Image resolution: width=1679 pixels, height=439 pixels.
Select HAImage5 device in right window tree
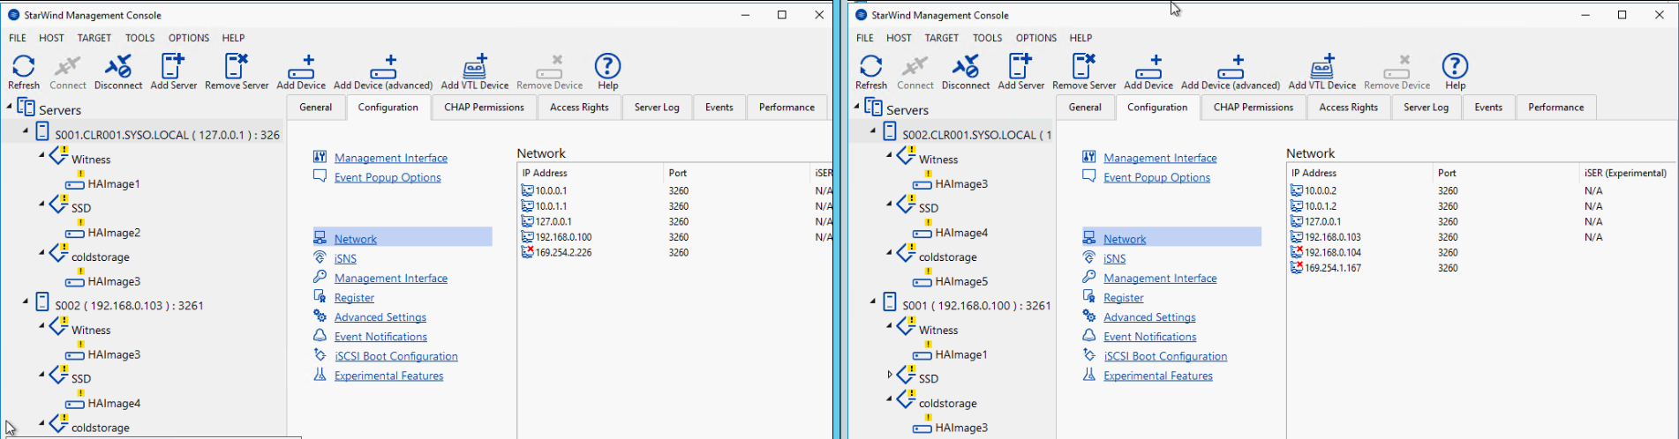coord(961,281)
